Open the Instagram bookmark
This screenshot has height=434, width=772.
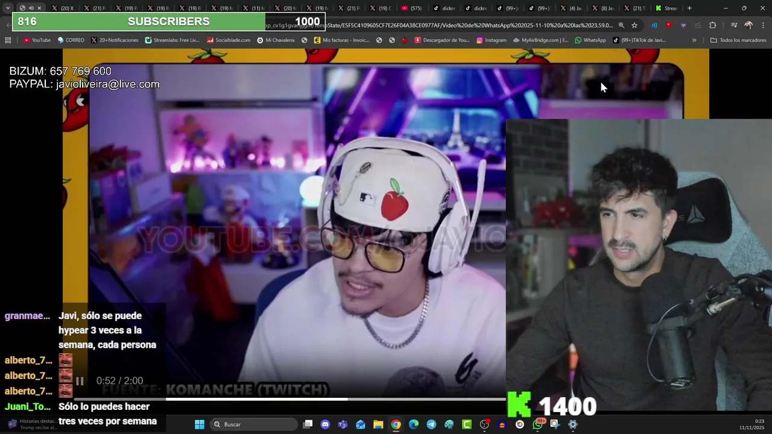click(x=492, y=40)
